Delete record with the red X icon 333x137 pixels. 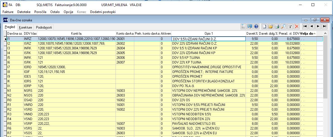(x=296, y=26)
